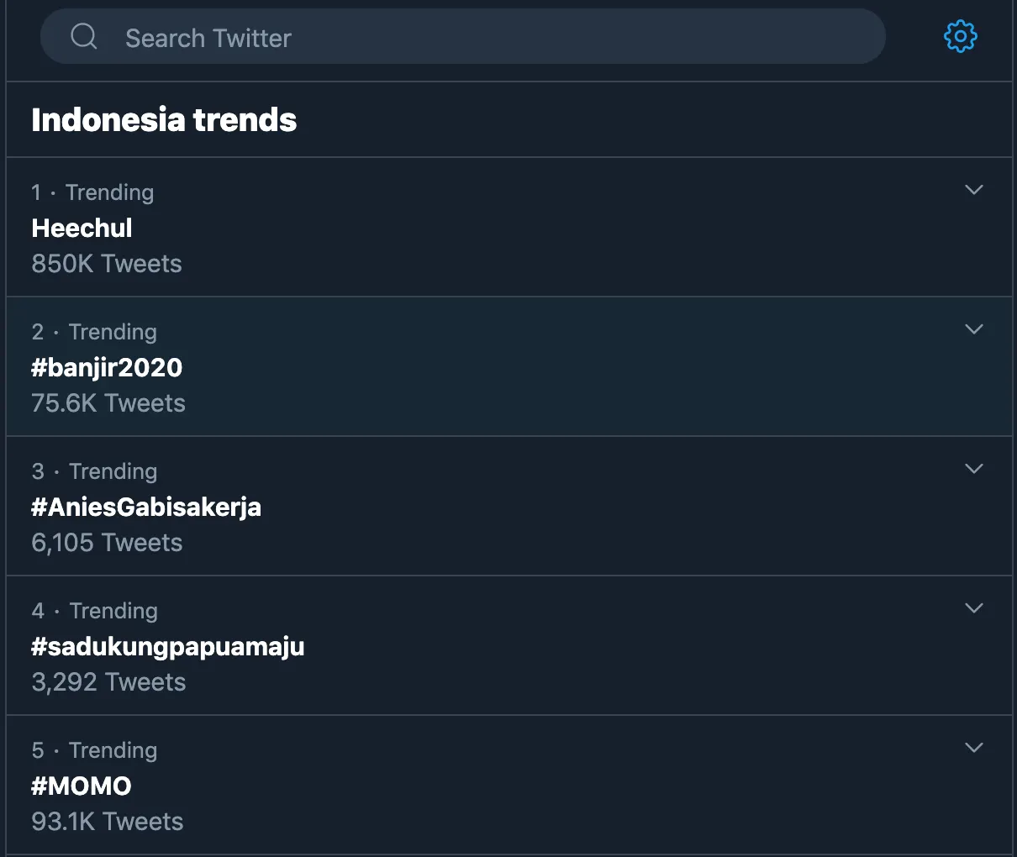
Task: Click the 75.6K Tweets count
Action: pos(108,403)
